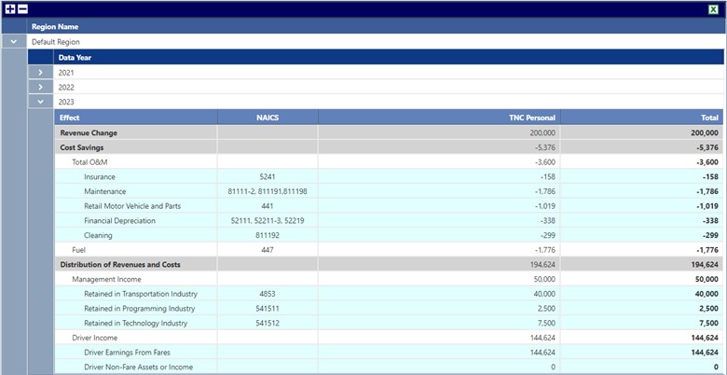Click the minus icon to collapse all rows

pos(22,8)
